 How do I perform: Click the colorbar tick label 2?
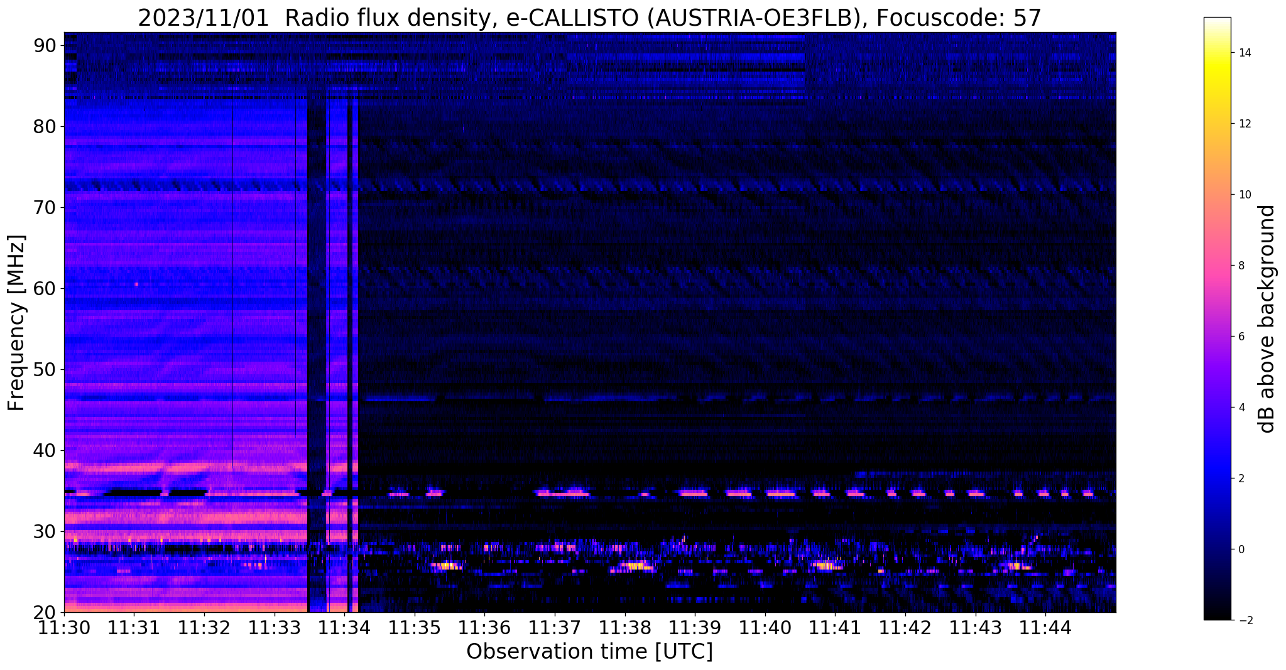click(1240, 478)
